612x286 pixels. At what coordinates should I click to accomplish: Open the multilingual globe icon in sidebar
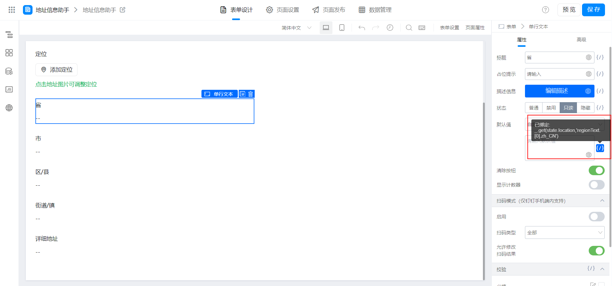pyautogui.click(x=9, y=108)
